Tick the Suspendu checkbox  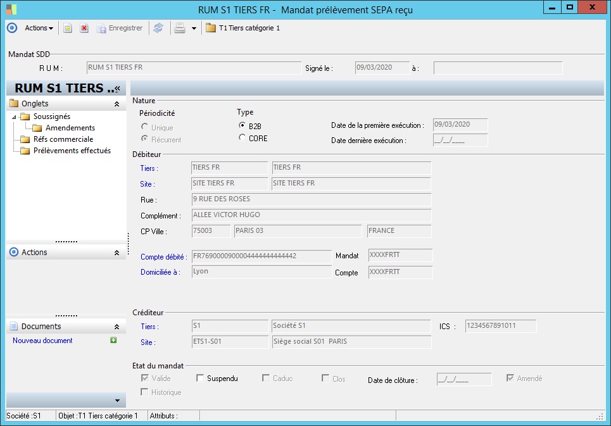(x=200, y=379)
